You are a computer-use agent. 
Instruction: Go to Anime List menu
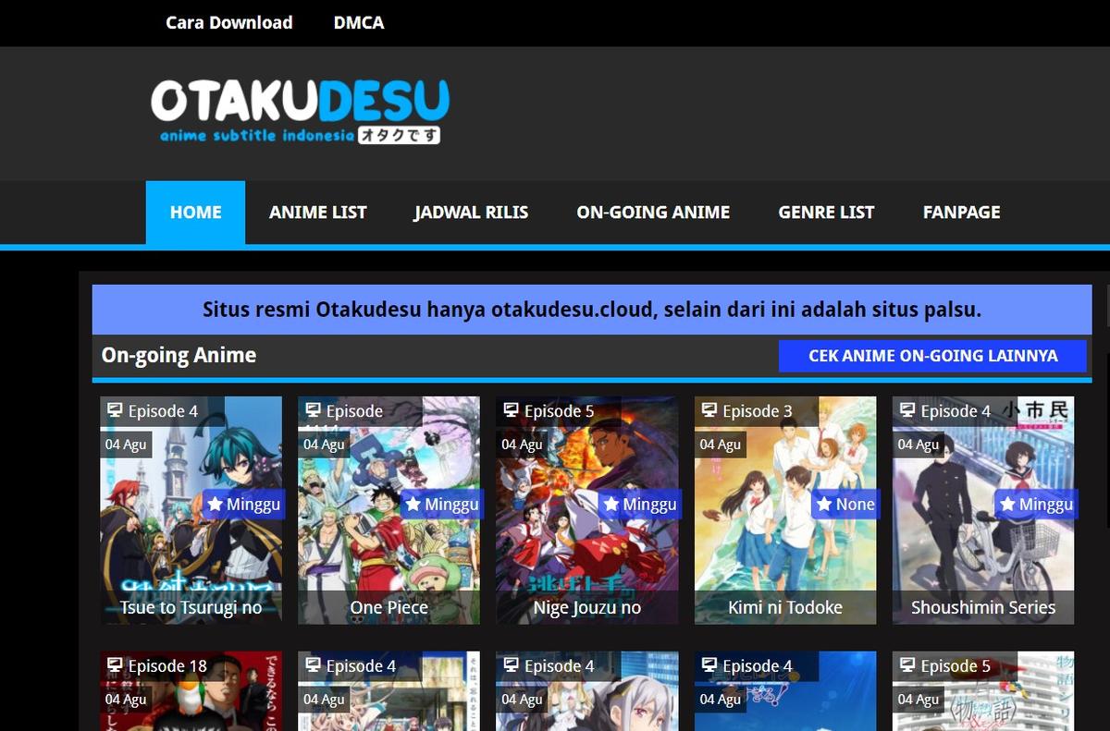point(317,213)
